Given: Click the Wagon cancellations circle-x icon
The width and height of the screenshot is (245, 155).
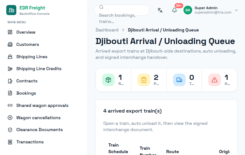Looking at the screenshot, I should click(x=10, y=118).
